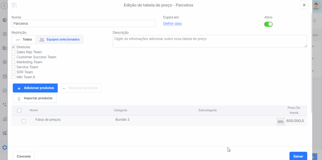Open the calendar sidebar icon
This screenshot has width=322, height=160.
point(5,76)
